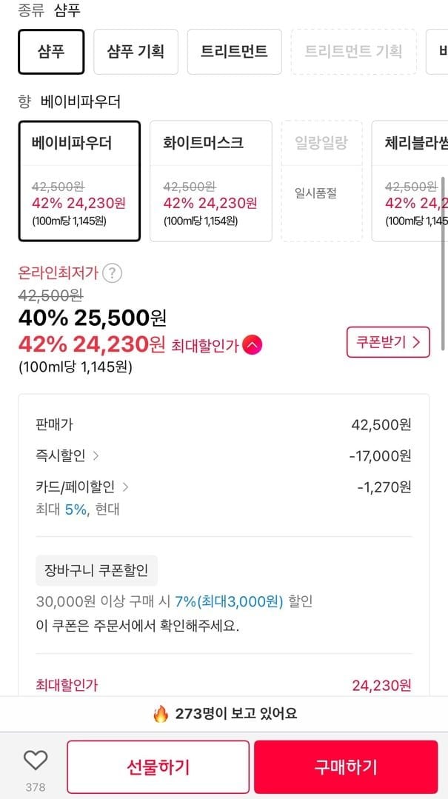Tap the heart wishlist icon
This screenshot has width=448, height=799.
pos(35,760)
